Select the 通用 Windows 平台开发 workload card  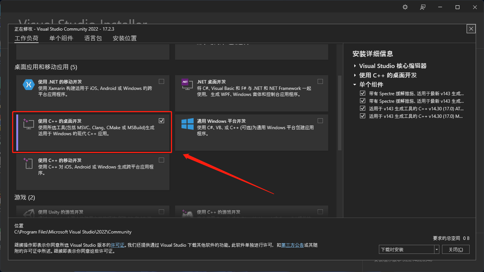coord(251,133)
